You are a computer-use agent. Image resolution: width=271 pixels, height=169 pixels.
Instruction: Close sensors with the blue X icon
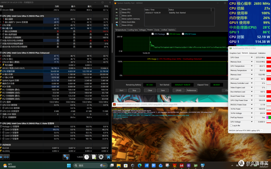pos(108,157)
